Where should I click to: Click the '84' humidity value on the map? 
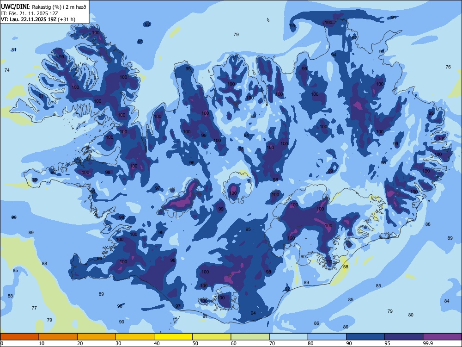447,301
